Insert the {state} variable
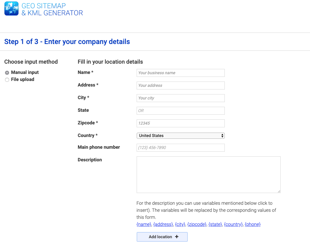 coord(215,224)
